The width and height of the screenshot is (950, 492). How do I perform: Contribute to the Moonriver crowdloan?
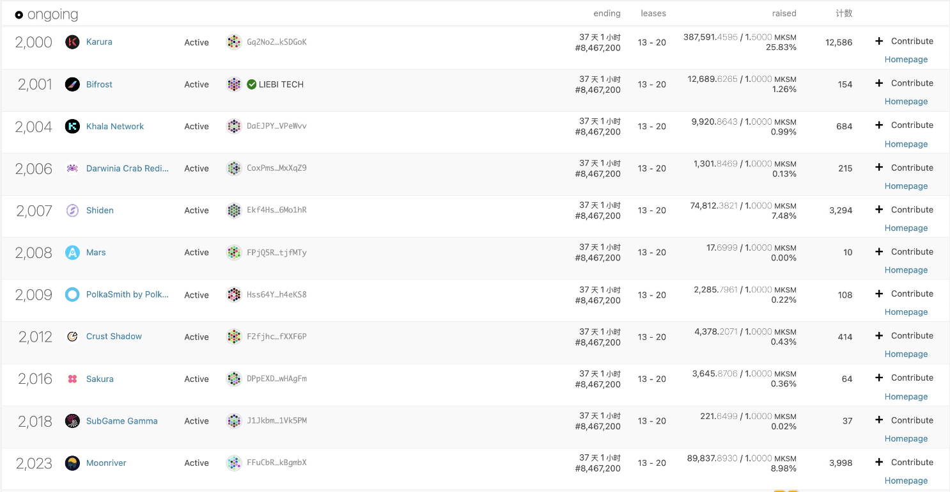click(x=905, y=462)
